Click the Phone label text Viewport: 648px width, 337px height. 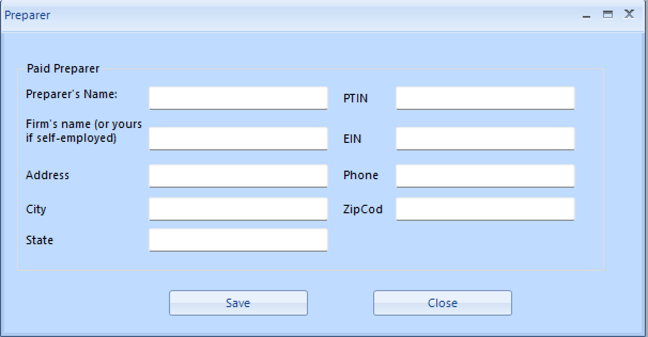361,175
